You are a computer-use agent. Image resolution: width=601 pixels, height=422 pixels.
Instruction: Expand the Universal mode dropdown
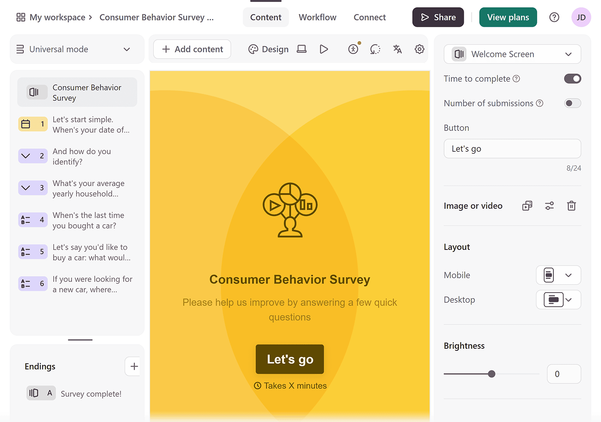coord(77,49)
